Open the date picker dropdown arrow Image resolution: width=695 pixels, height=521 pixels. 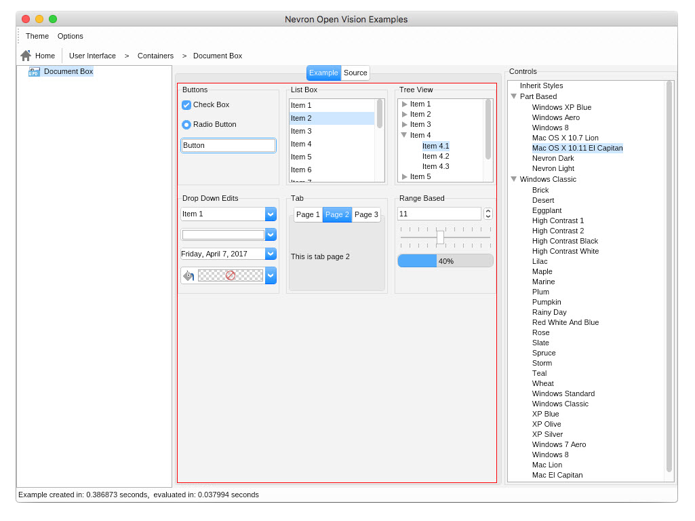click(x=271, y=254)
